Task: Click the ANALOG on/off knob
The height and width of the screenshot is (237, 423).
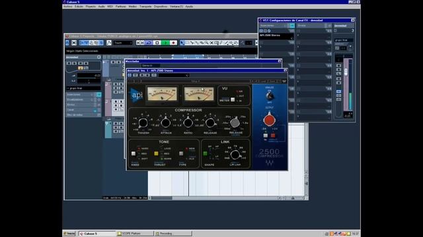Action: (x=270, y=95)
